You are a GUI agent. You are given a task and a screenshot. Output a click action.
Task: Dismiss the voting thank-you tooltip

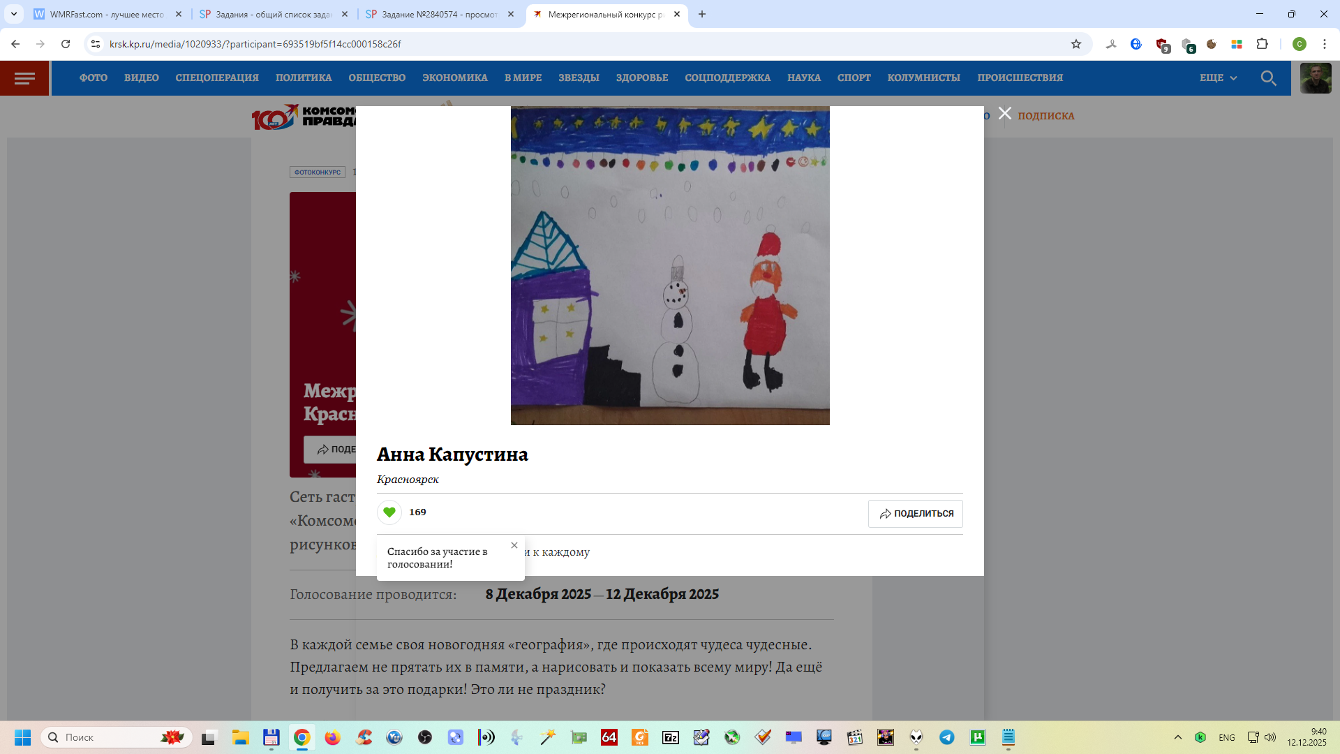click(514, 545)
